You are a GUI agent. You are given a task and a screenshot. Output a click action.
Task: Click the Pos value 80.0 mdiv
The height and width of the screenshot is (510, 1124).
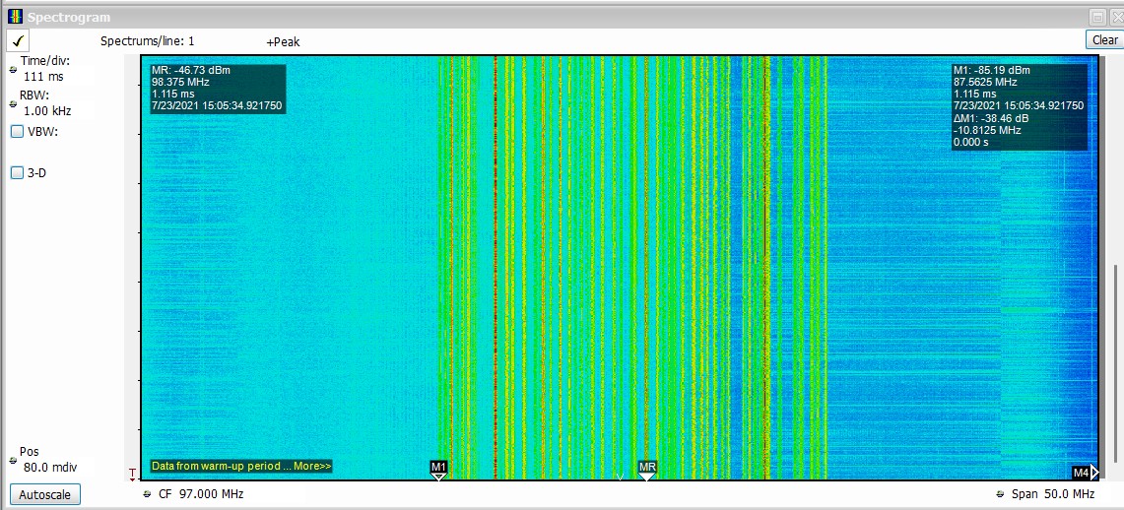[50, 468]
